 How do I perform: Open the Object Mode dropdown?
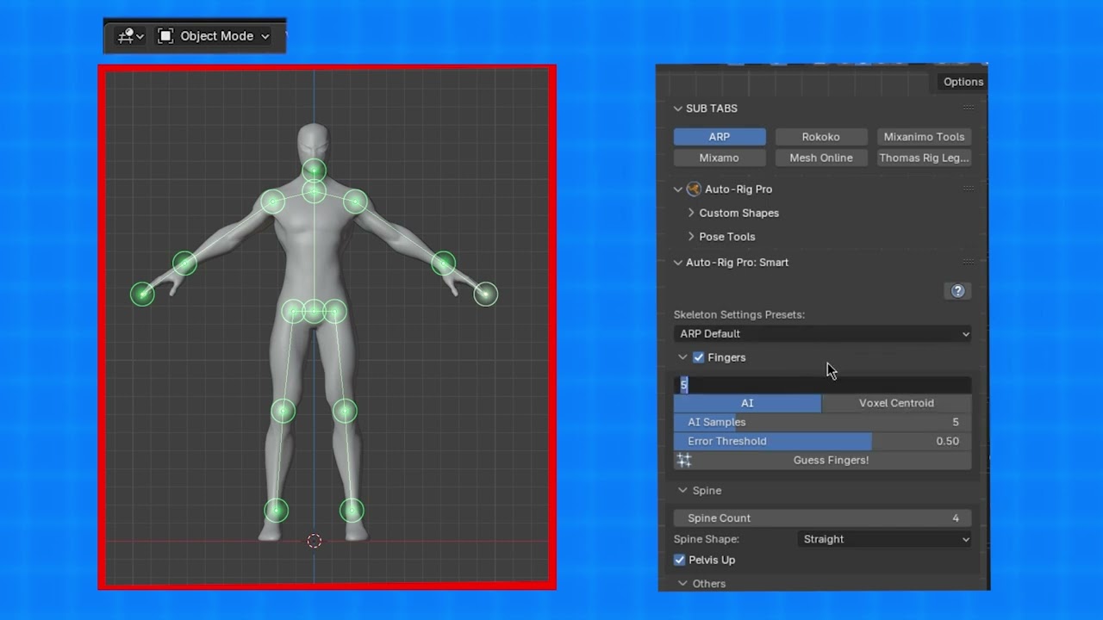[x=214, y=36]
